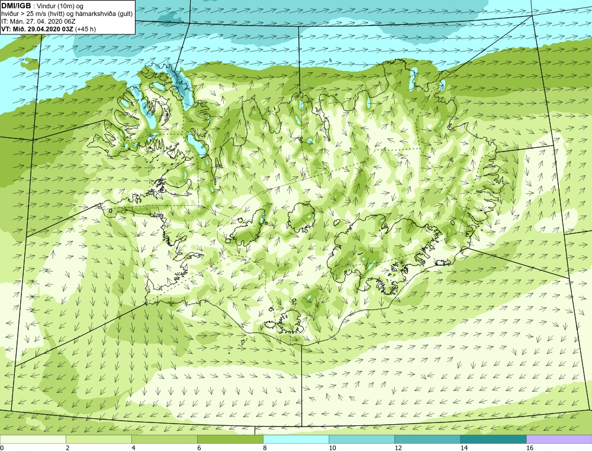Click the legend scale value '10'

click(332, 448)
